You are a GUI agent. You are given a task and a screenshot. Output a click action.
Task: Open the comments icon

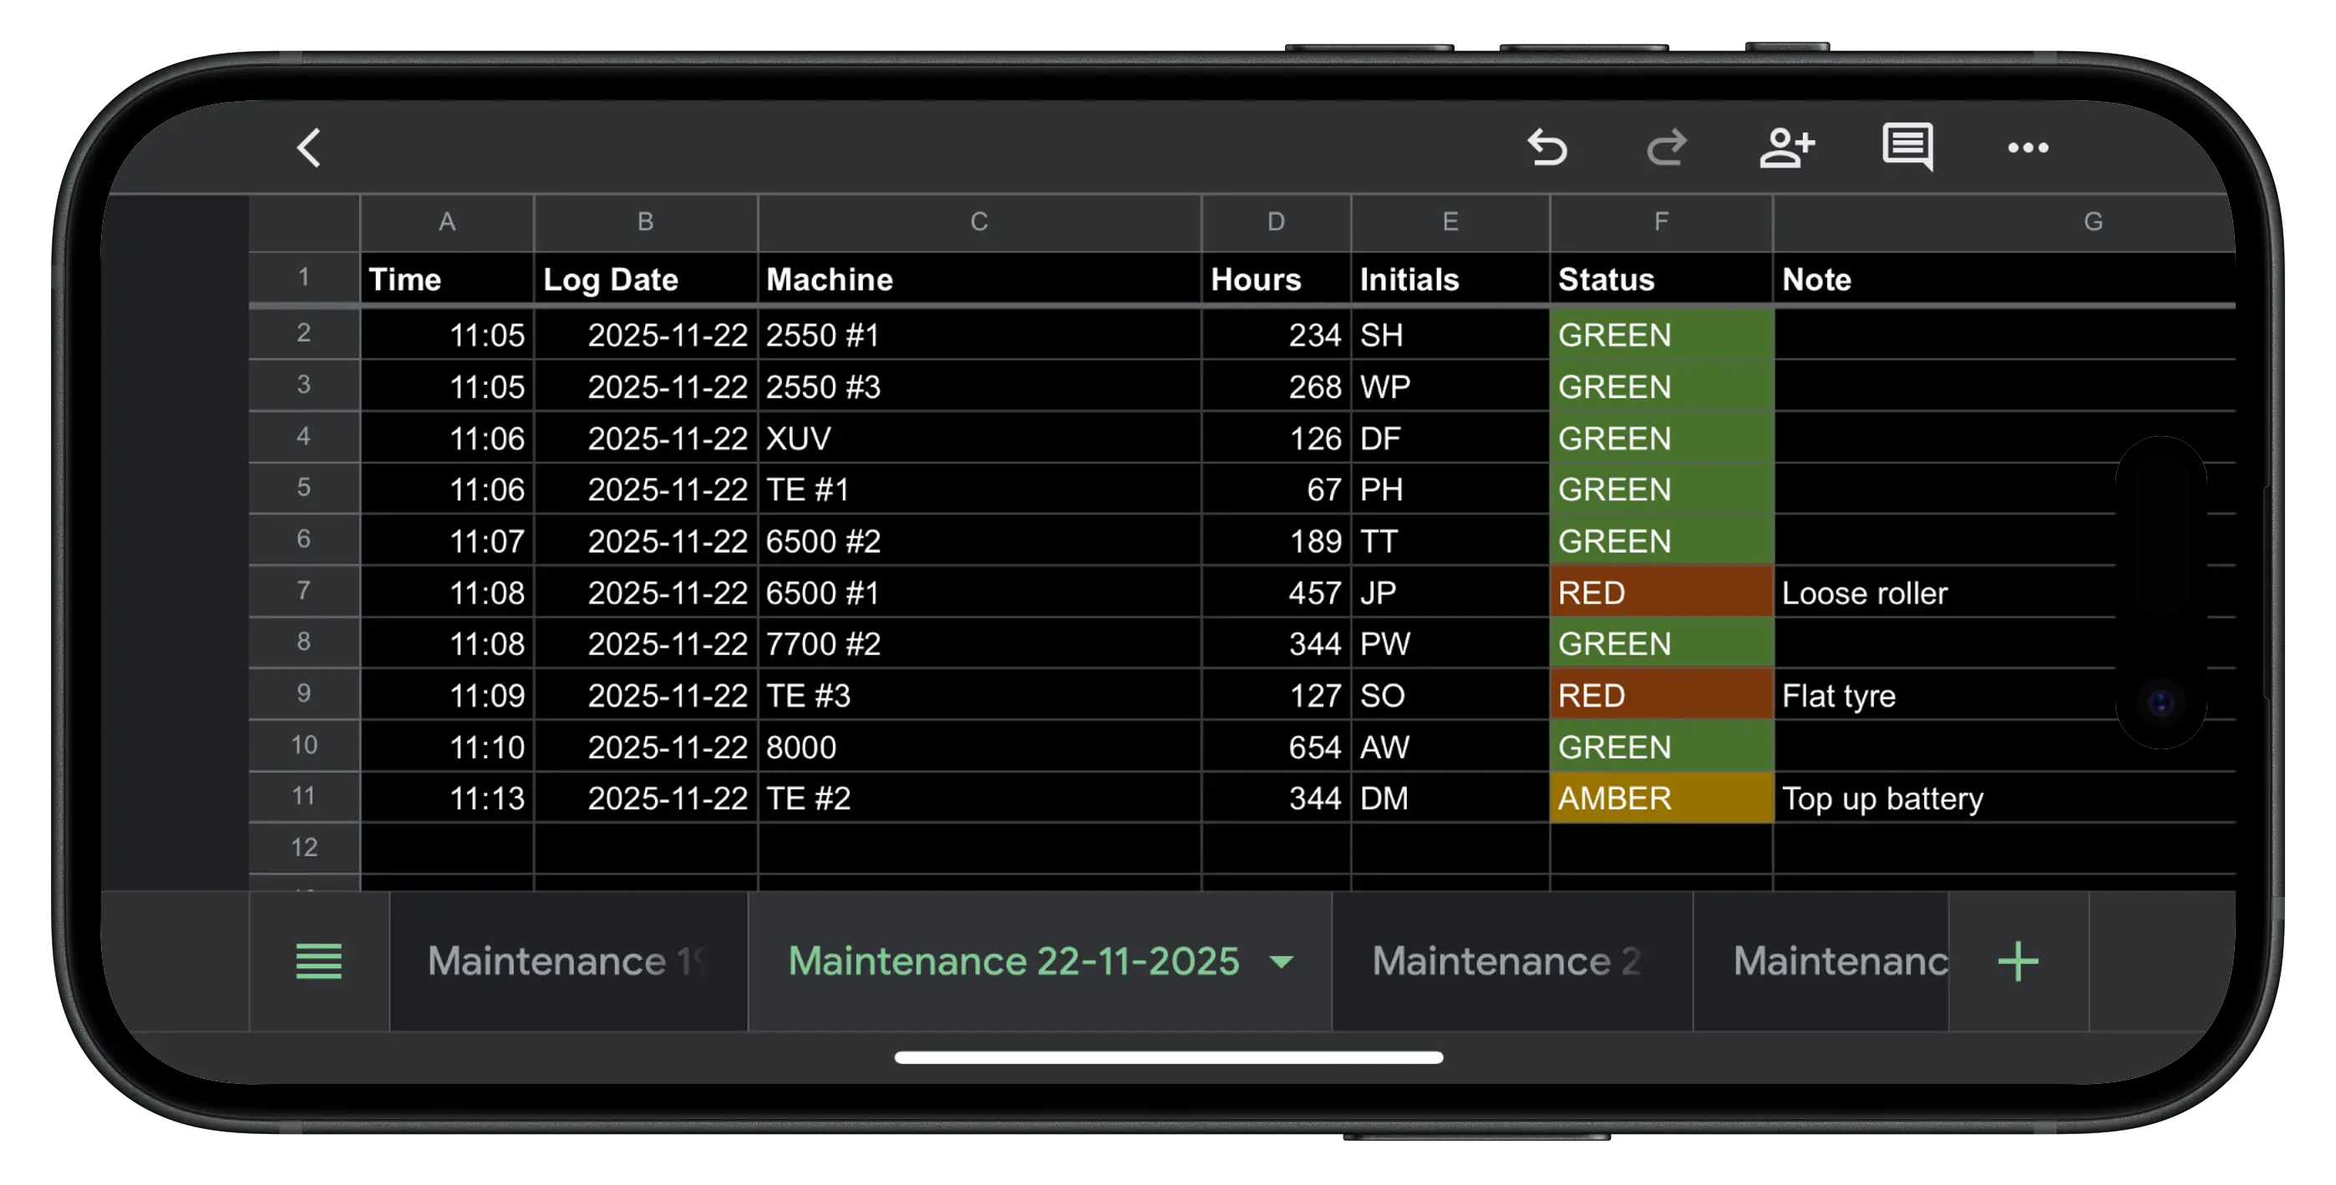tap(1907, 147)
